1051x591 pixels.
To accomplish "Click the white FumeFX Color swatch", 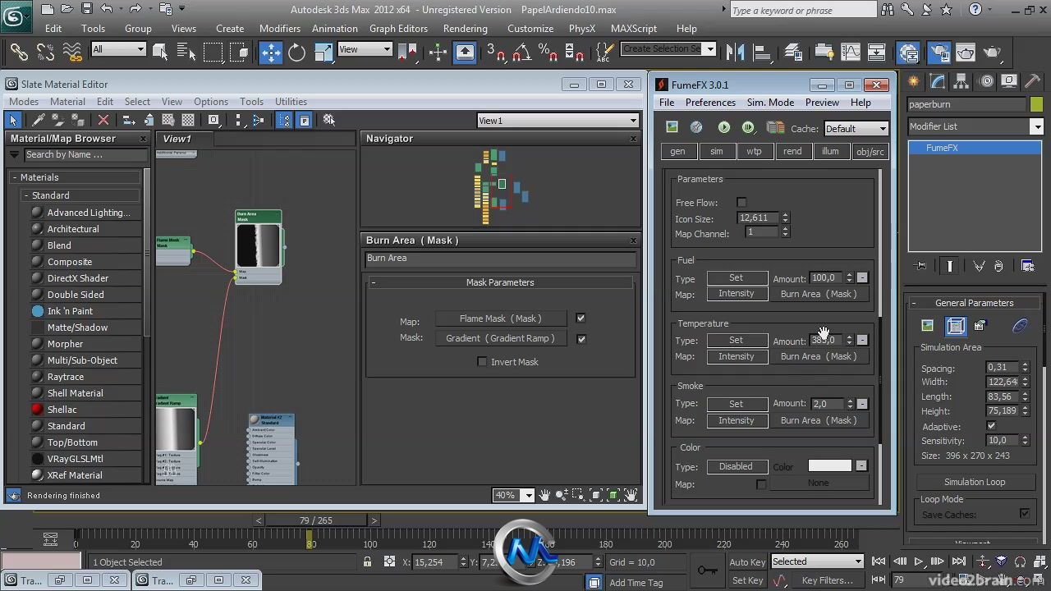I will click(830, 465).
